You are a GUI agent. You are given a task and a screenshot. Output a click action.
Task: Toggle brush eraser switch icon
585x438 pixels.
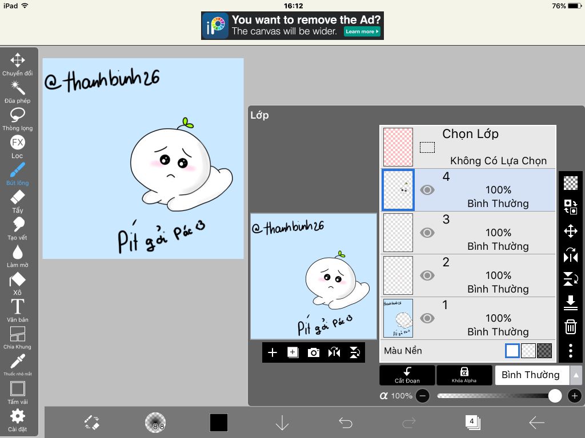tap(92, 423)
